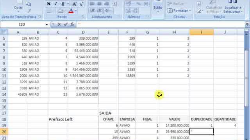Cancel cell entry with X button
The height and width of the screenshot is (140, 250).
click(x=59, y=24)
